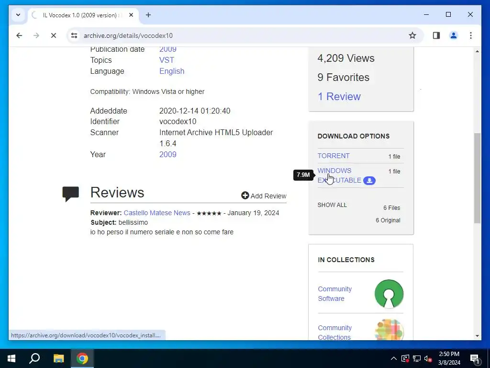Open Windows taskbar search

pyautogui.click(x=34, y=358)
